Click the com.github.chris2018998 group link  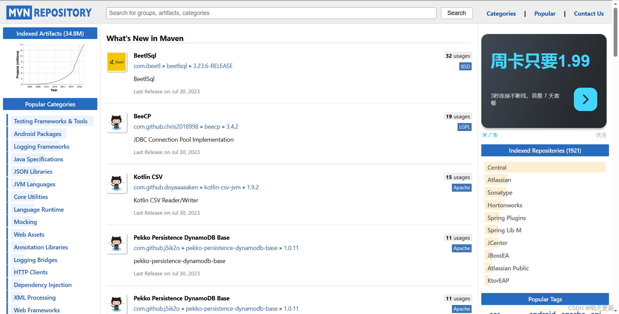166,127
